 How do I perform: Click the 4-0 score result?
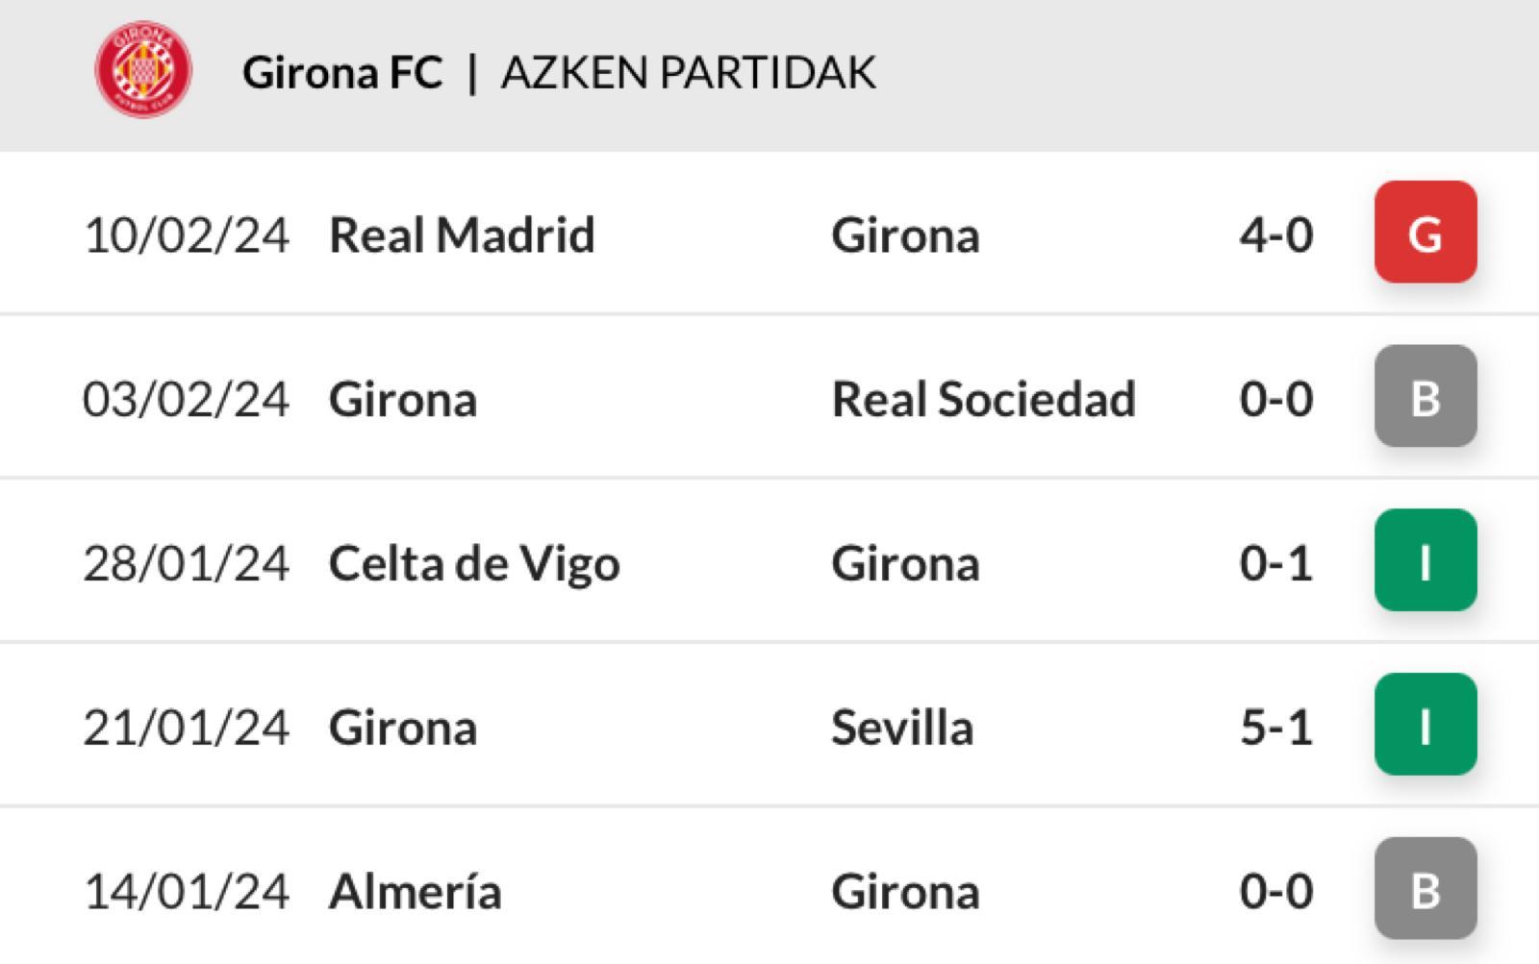[1276, 235]
